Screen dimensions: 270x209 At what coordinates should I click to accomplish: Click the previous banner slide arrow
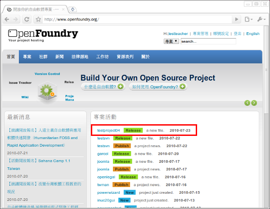[x=247, y=103]
